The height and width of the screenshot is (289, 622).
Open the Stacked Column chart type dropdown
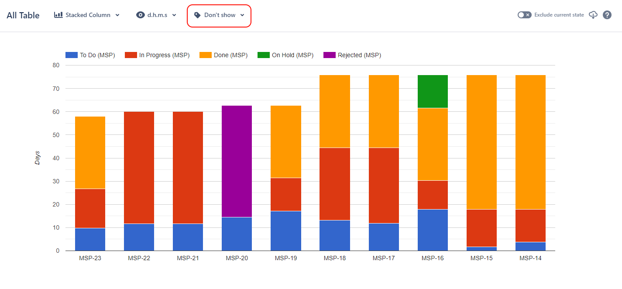tap(87, 14)
